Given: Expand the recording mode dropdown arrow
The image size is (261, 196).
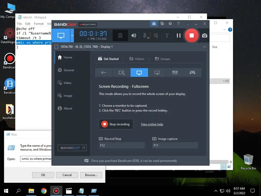Looking at the screenshot, I should (72, 35).
